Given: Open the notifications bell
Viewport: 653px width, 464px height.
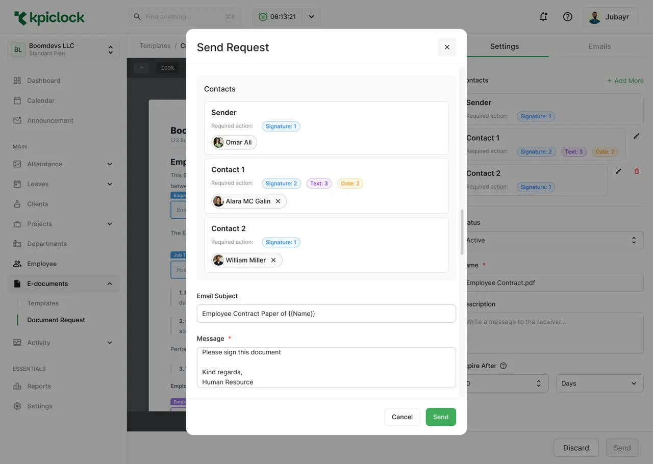Looking at the screenshot, I should 543,17.
